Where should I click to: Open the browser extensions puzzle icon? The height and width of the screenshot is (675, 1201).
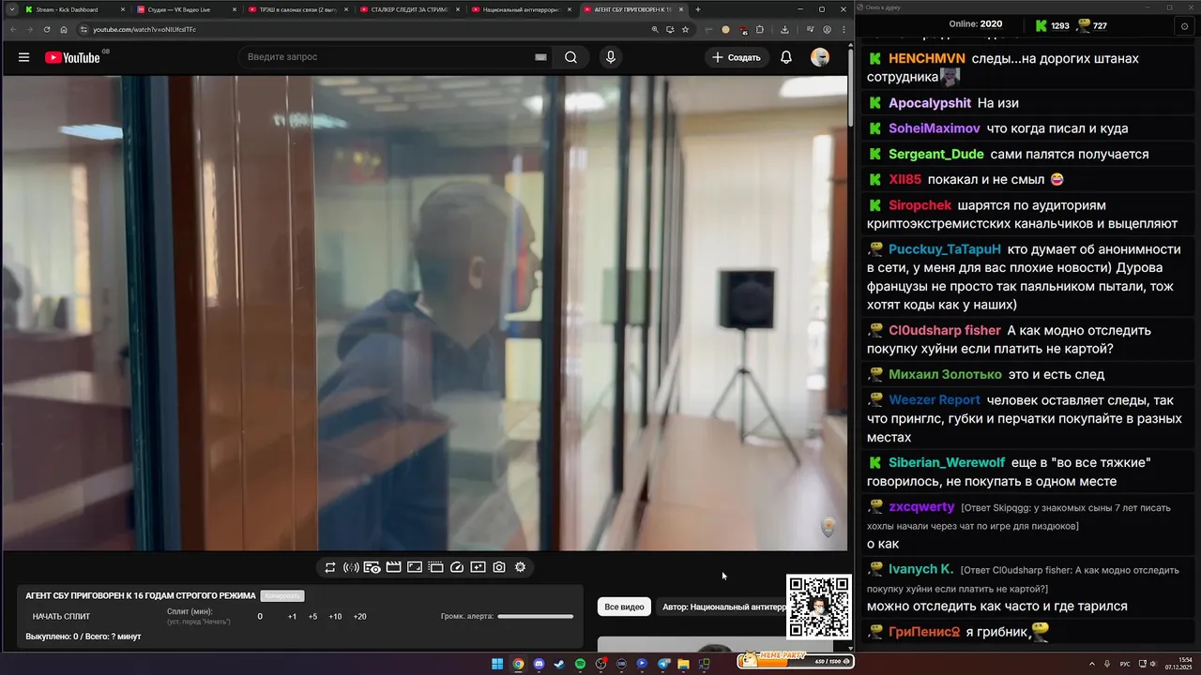click(760, 29)
